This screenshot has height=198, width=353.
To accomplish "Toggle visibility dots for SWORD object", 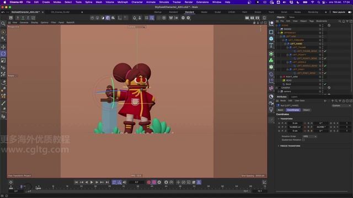I will click(x=323, y=29).
